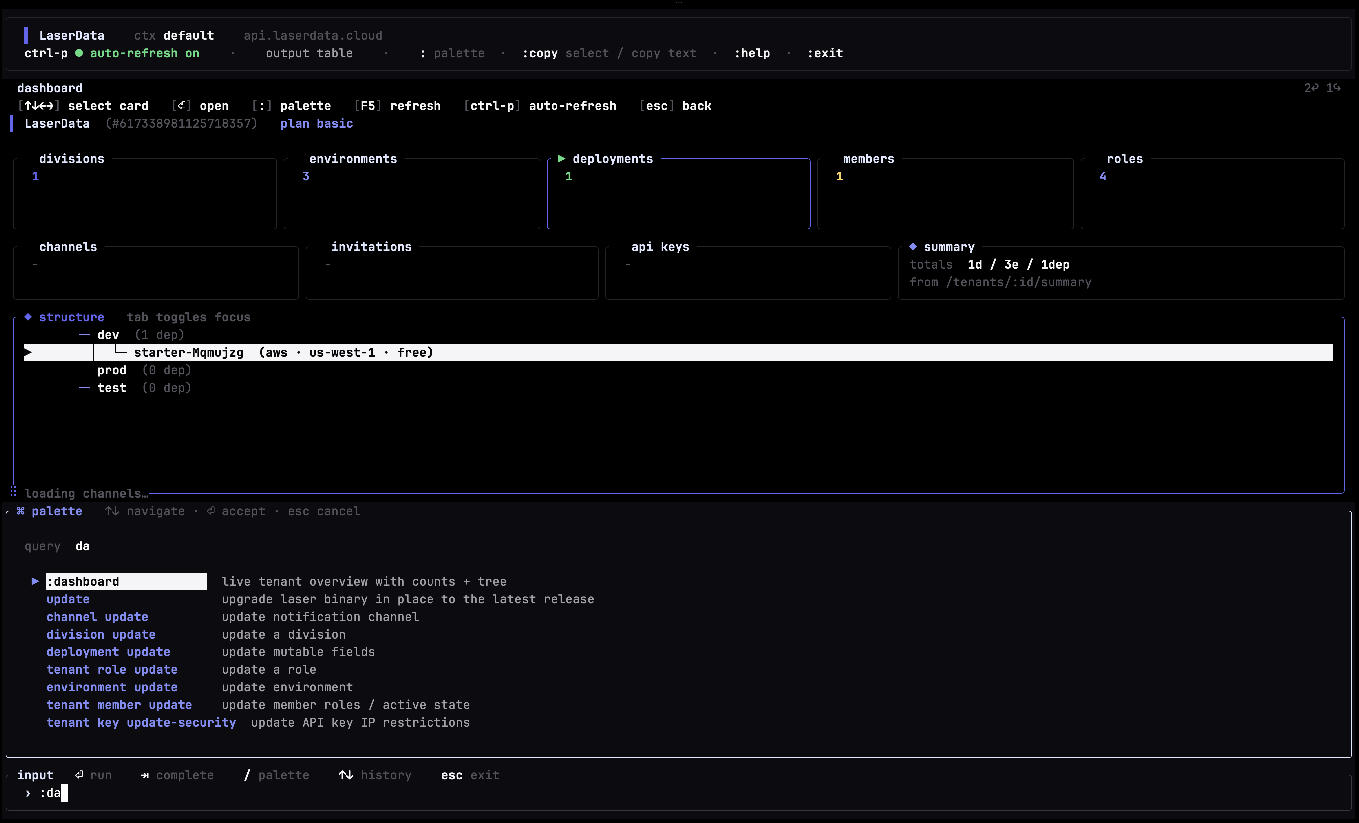Viewport: 1359px width, 823px height.
Task: Open the invitations card
Action: pos(452,273)
